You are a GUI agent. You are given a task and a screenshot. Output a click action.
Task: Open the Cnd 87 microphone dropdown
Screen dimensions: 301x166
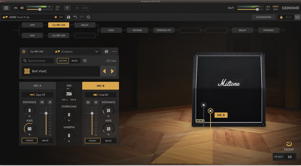[x=101, y=95]
